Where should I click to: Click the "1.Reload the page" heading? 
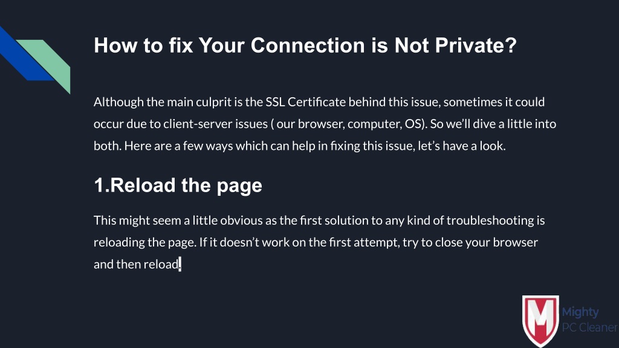[x=178, y=185]
